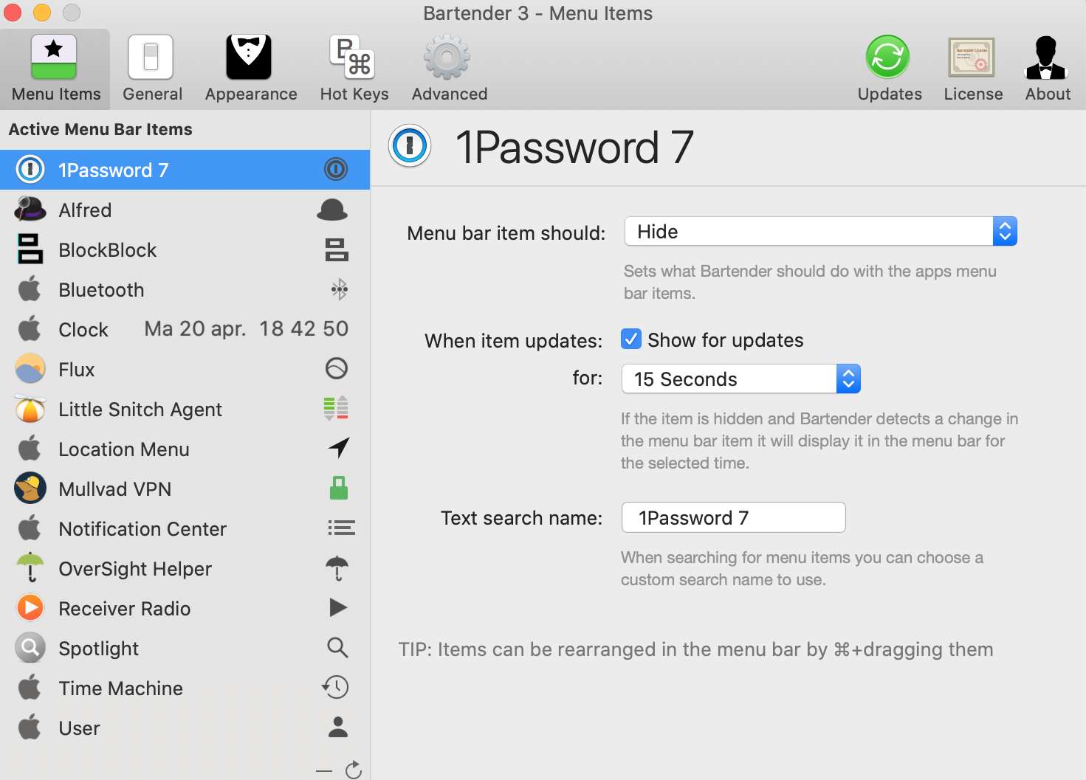Open the About tab
1086x780 pixels.
[1047, 69]
